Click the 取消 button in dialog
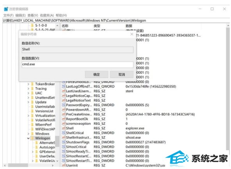Viewport: 231px width, 169px height. coord(122,74)
